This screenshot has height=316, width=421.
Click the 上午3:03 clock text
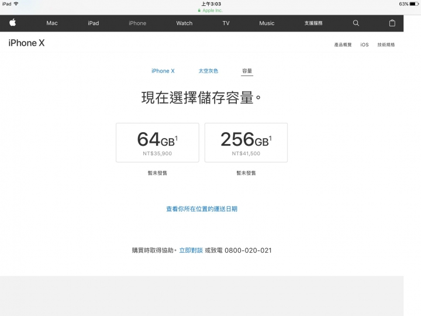click(x=211, y=4)
